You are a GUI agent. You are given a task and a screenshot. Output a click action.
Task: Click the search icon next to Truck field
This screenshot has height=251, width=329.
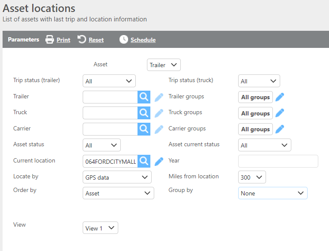[x=144, y=113]
